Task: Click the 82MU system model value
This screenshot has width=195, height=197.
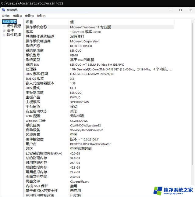Action: 74,55
